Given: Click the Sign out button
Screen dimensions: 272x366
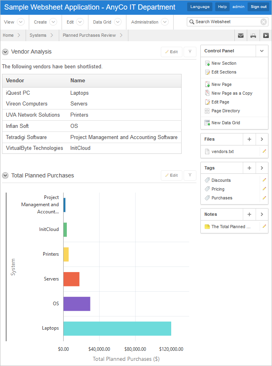Looking at the screenshot, I should tap(258, 7).
